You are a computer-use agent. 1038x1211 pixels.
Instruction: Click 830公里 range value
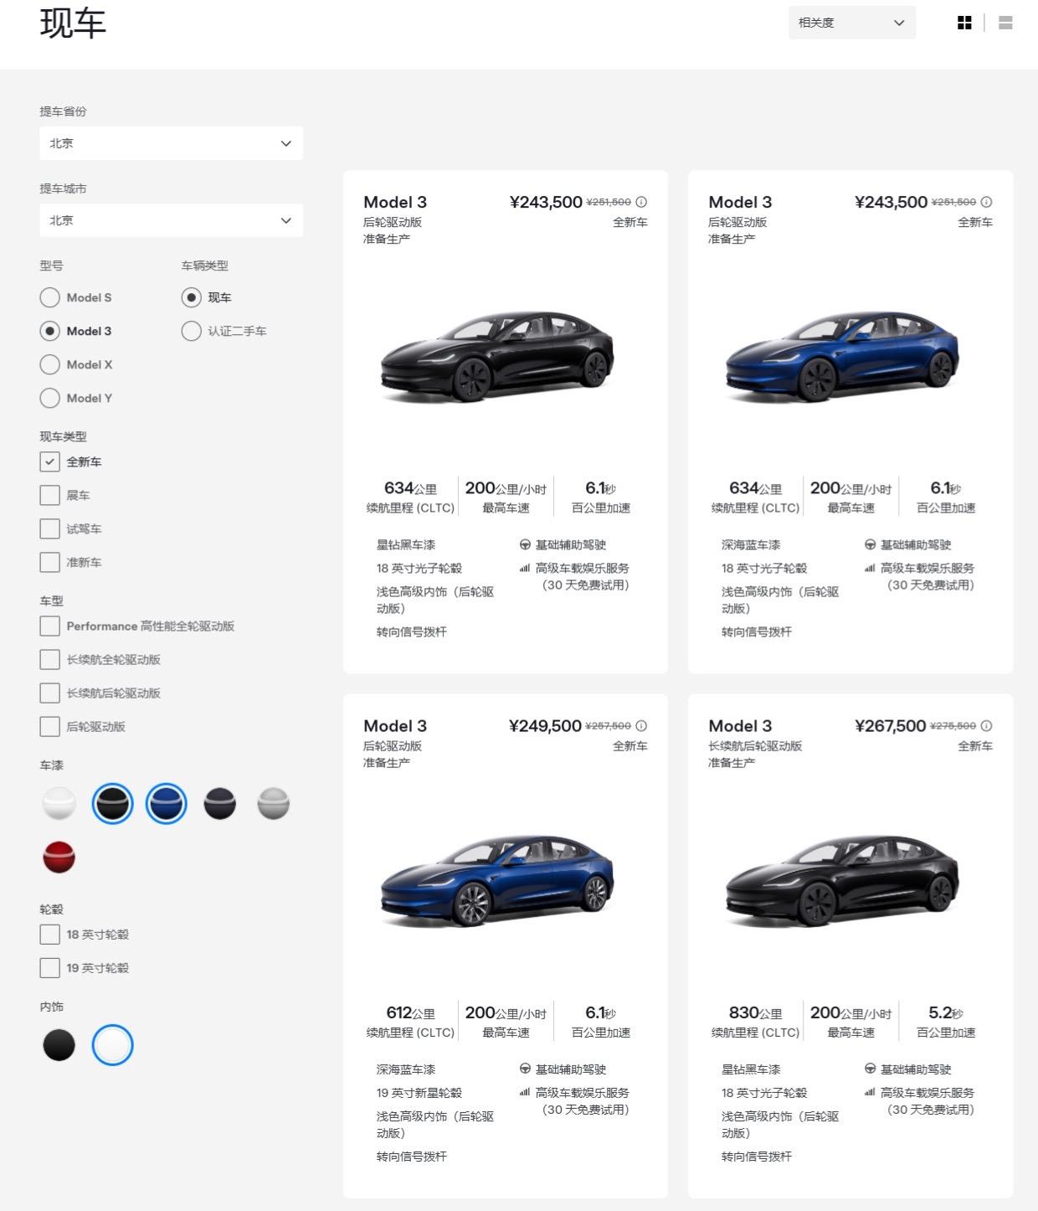point(755,1013)
